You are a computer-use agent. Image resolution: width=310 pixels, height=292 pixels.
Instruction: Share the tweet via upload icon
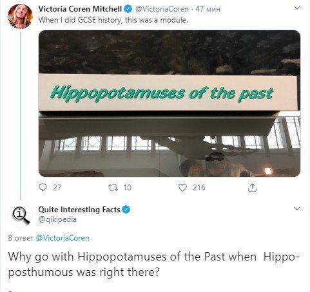(x=252, y=188)
